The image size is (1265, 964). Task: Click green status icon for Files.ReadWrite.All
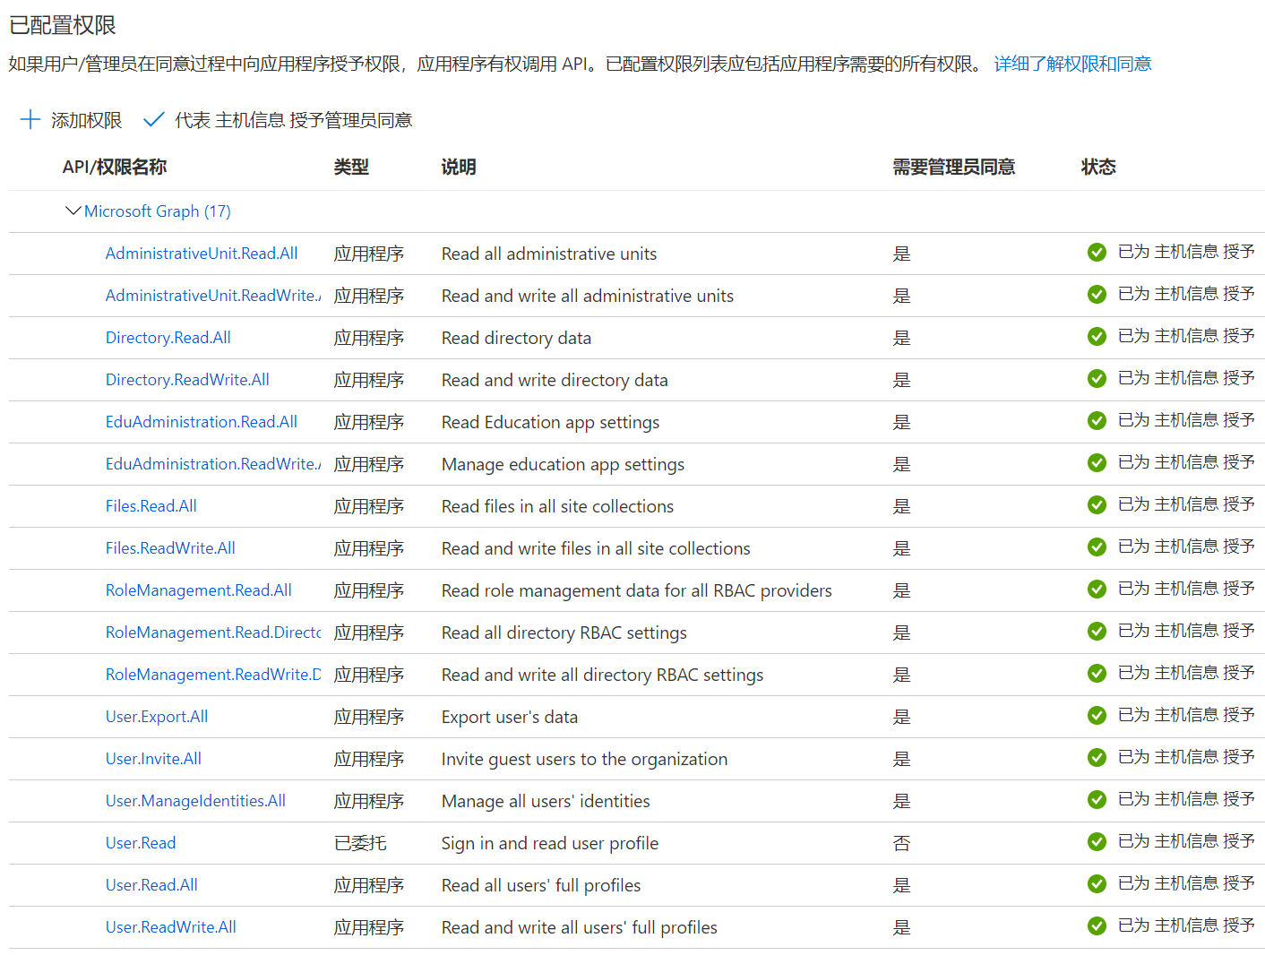coord(1097,547)
